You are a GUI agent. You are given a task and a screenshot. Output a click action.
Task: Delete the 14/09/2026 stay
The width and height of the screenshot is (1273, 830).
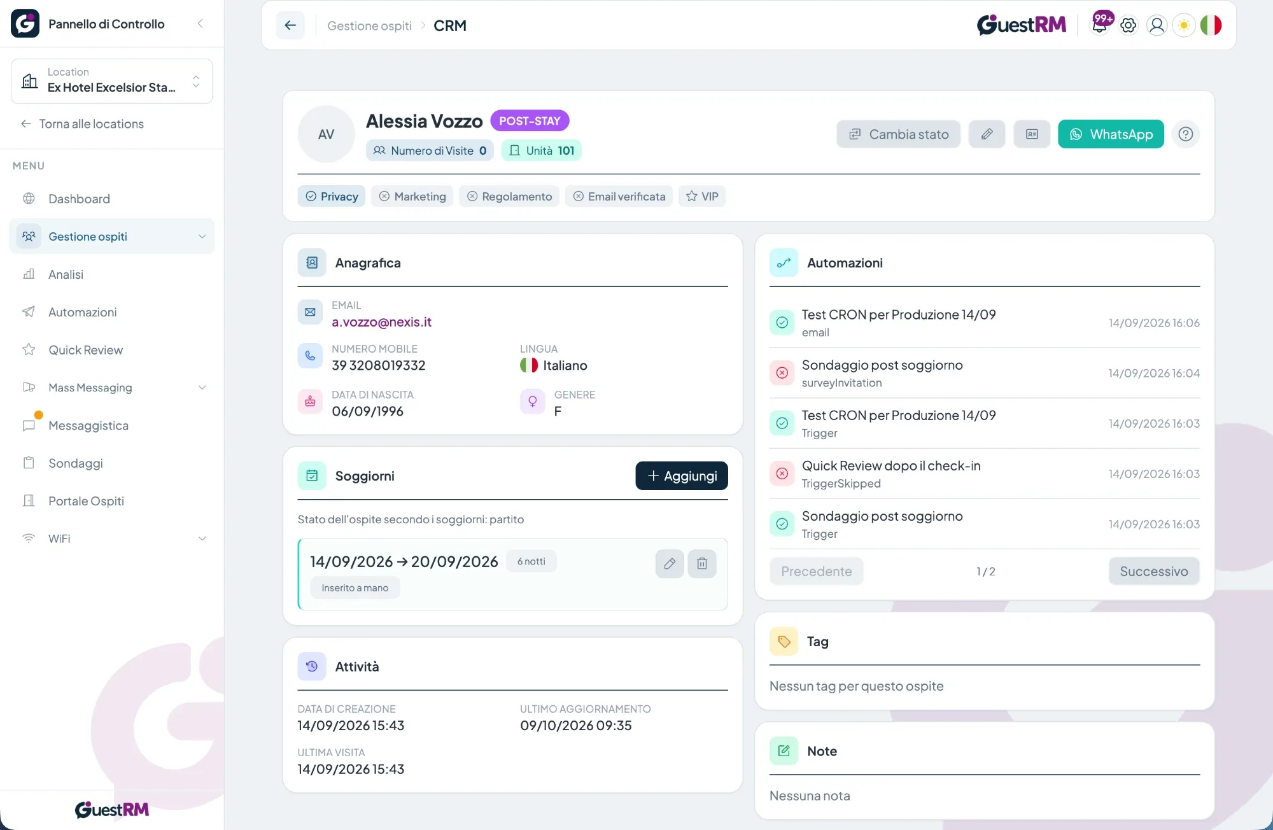coord(702,563)
